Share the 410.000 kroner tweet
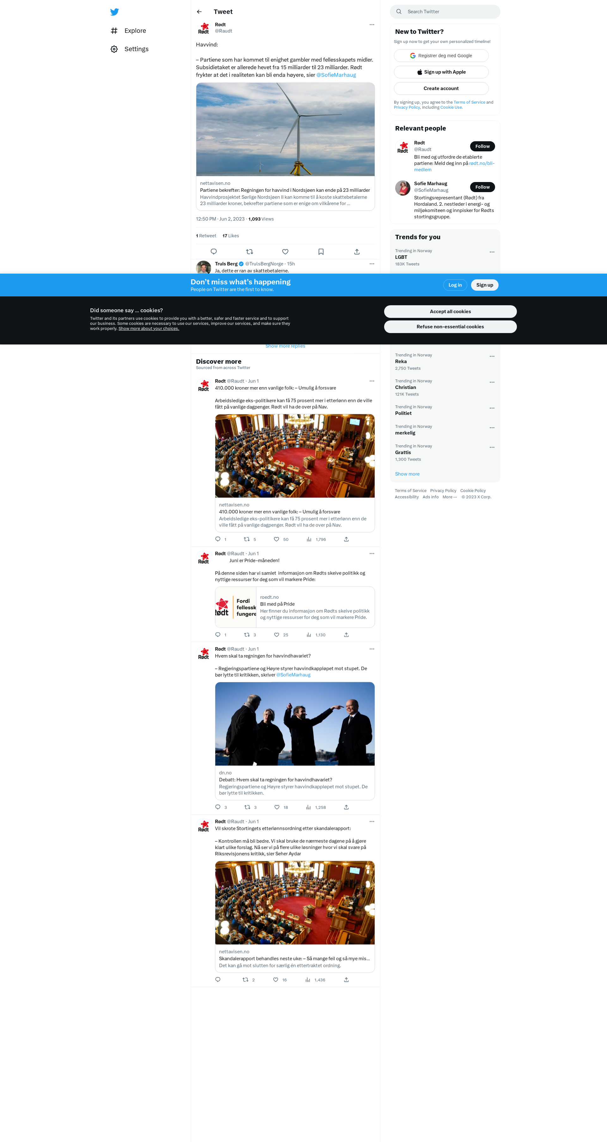This screenshot has height=1142, width=607. (346, 539)
